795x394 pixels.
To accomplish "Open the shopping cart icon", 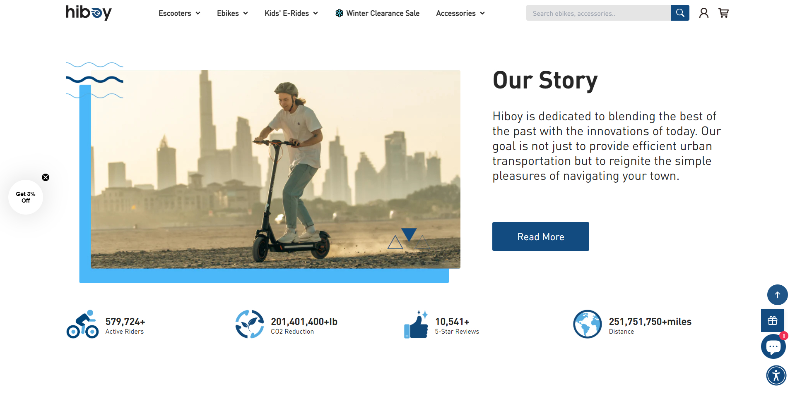I will point(723,13).
